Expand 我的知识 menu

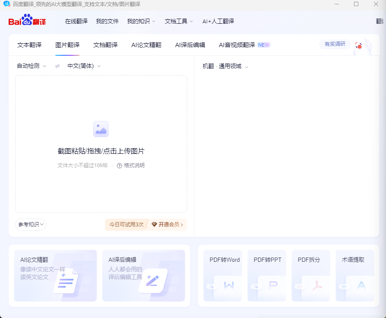pos(141,22)
